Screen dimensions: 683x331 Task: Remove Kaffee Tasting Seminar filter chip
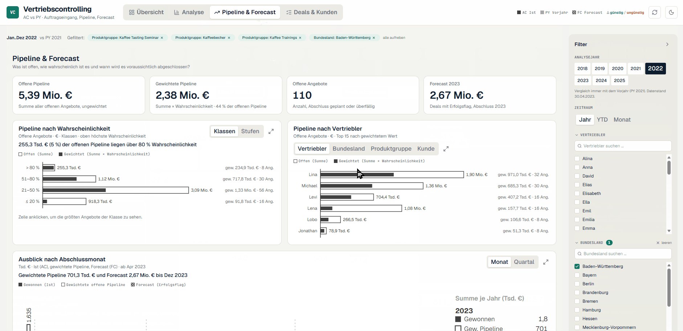(x=162, y=38)
